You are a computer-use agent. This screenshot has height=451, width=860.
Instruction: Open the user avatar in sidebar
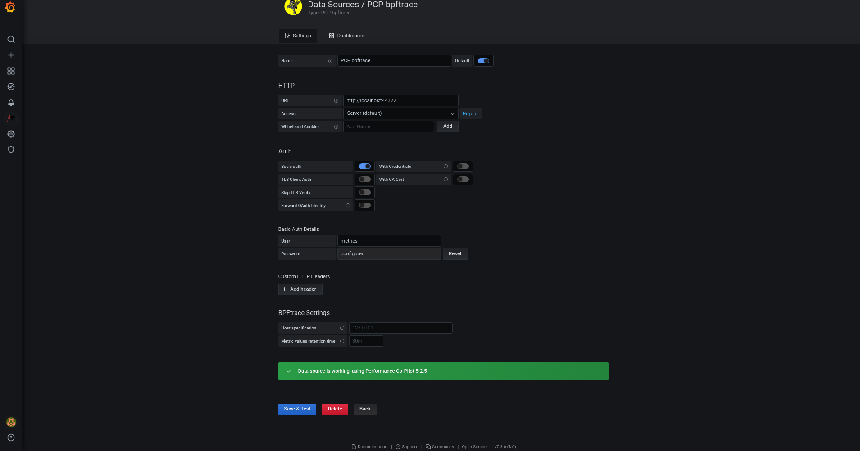pyautogui.click(x=11, y=422)
